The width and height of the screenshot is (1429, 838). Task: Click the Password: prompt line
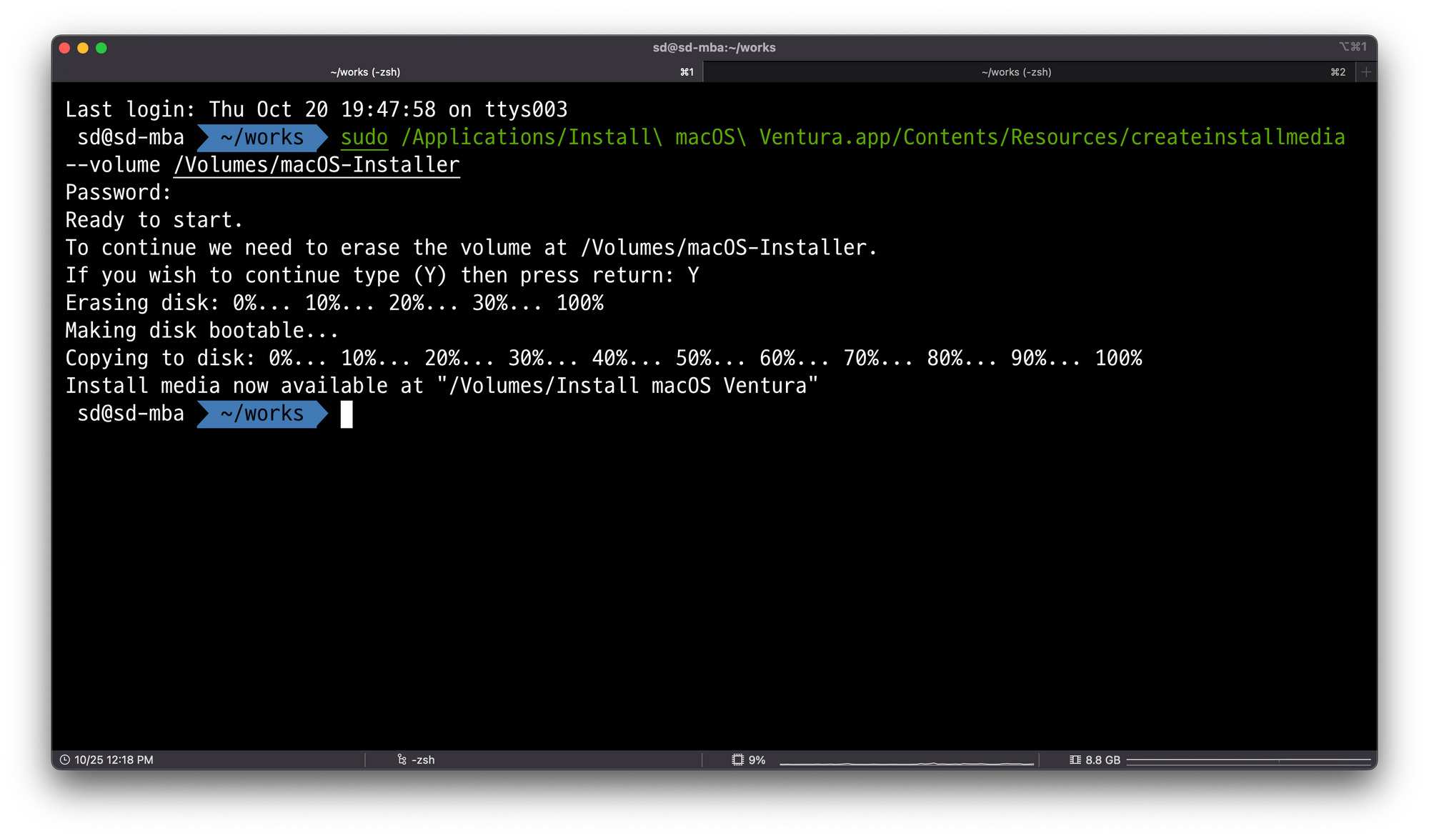[x=119, y=192]
